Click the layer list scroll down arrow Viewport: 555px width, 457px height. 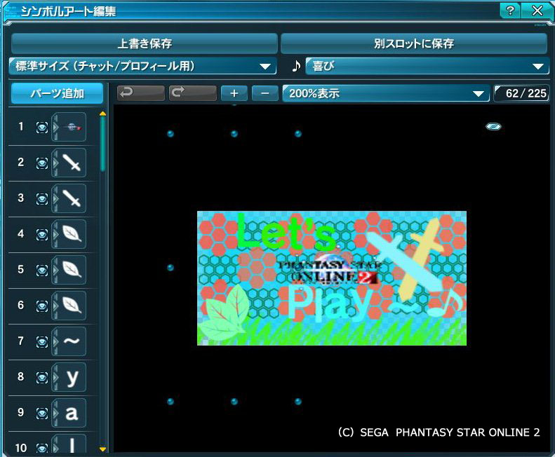pos(102,449)
